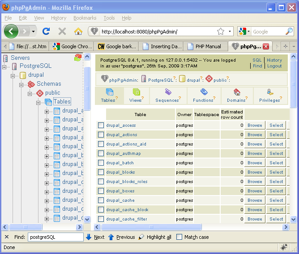The height and width of the screenshot is (254, 299).
Task: Check the drupal_cache row checkbox
Action: (101, 200)
